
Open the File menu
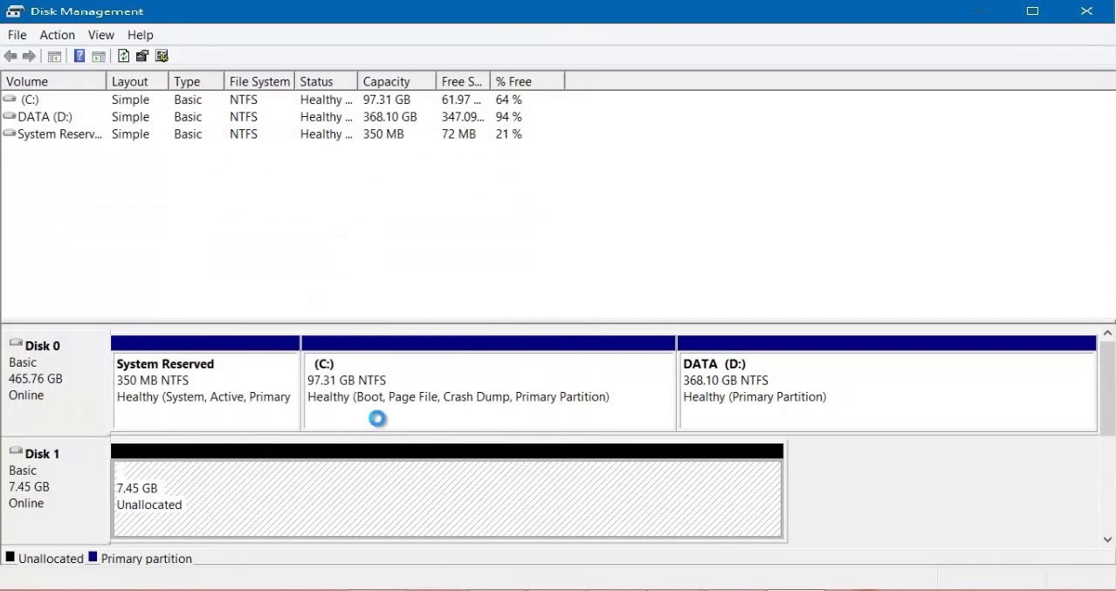pyautogui.click(x=17, y=35)
